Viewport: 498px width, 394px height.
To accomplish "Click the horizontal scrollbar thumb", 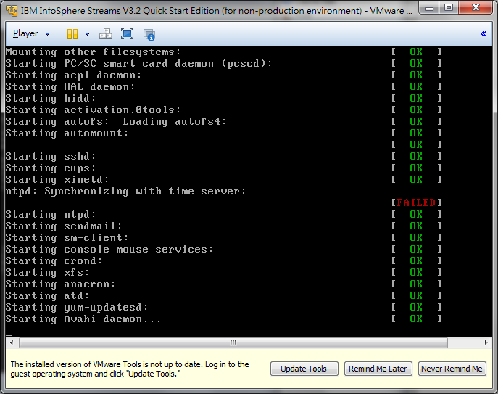I will pyautogui.click(x=233, y=342).
